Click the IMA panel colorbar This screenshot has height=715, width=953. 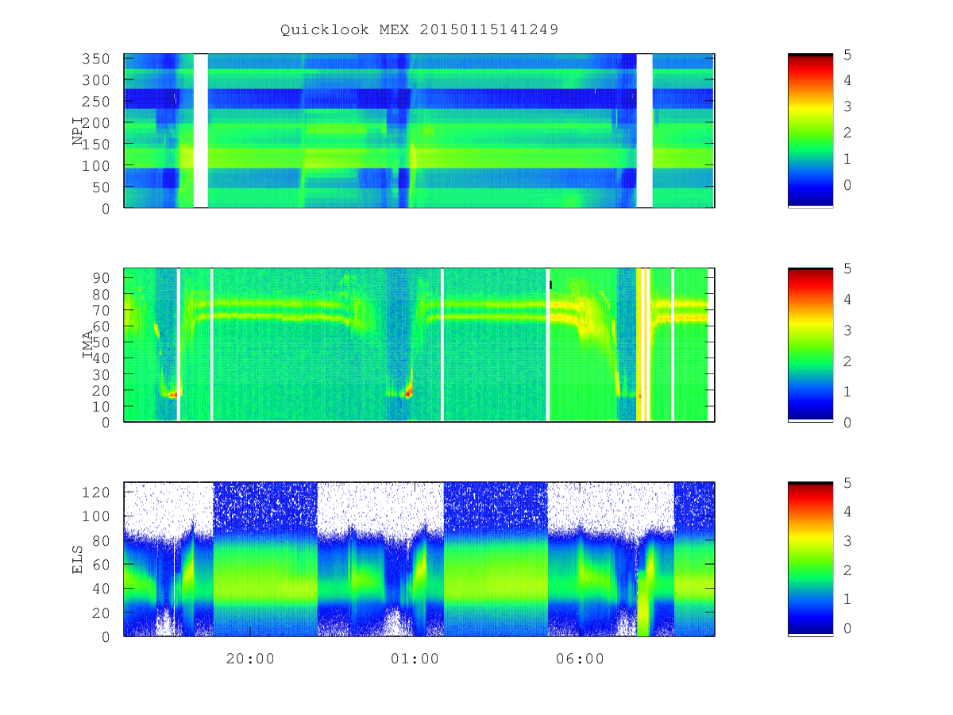coord(810,345)
